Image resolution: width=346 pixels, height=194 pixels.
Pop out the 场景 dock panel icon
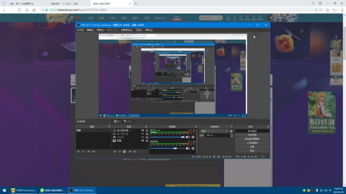coord(109,127)
